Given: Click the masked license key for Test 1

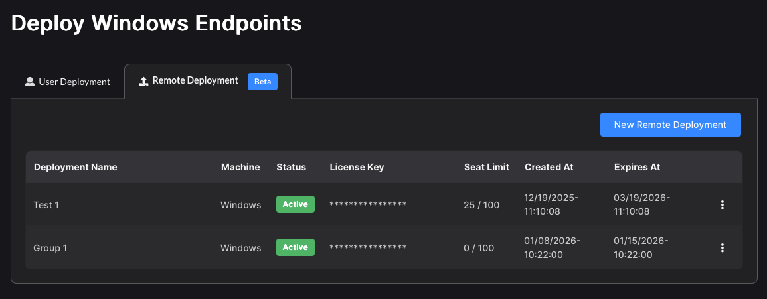Looking at the screenshot, I should pyautogui.click(x=368, y=205).
